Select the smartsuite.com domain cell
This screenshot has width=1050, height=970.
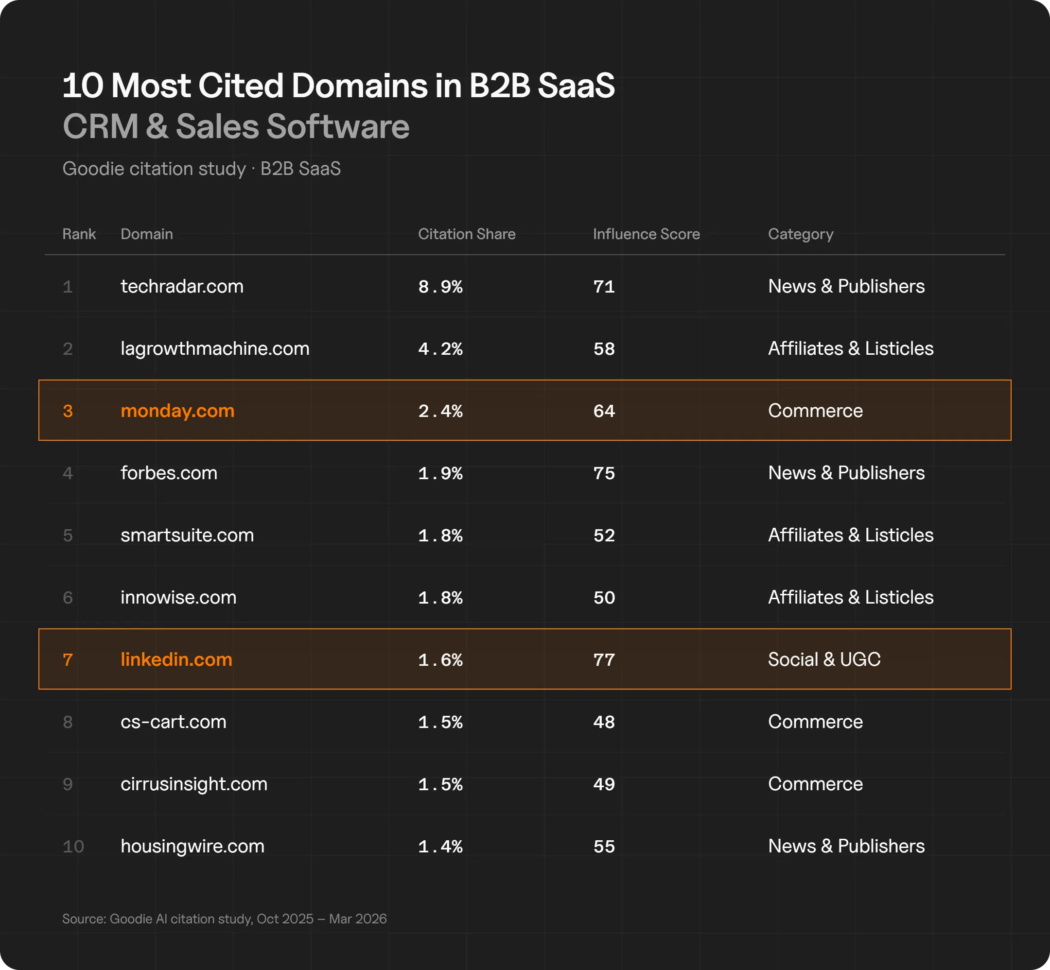click(187, 536)
